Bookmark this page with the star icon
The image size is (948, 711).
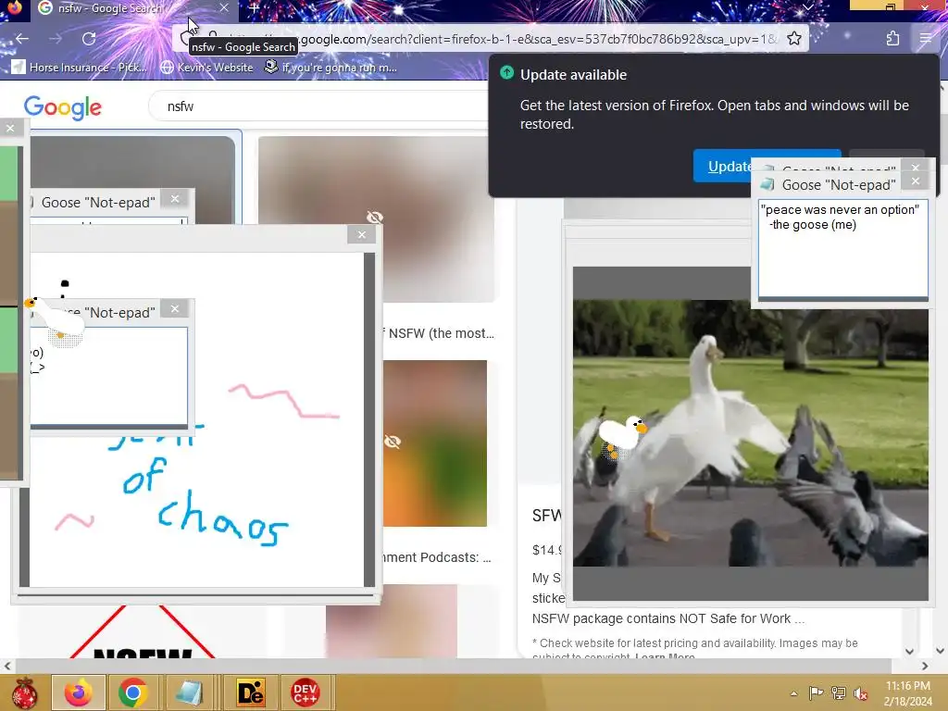coord(793,39)
